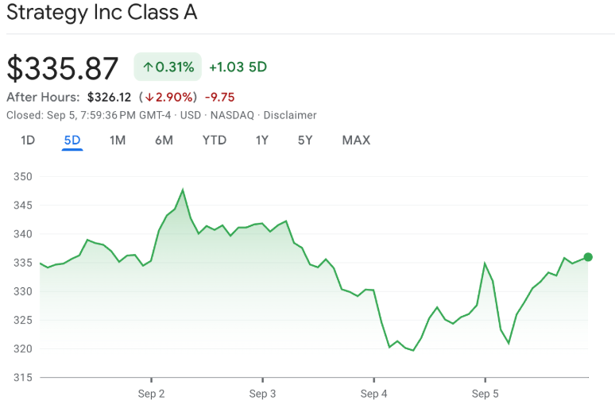Select the 1D time range tab
Image resolution: width=615 pixels, height=400 pixels.
pyautogui.click(x=28, y=140)
